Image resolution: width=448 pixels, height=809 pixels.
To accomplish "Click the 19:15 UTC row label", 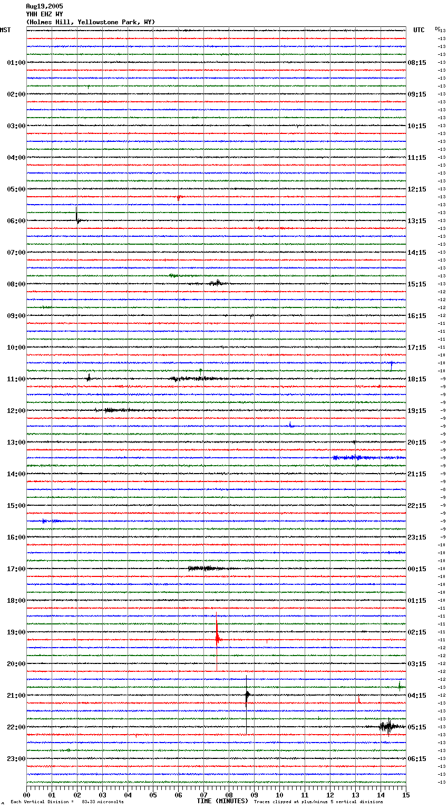I will coord(417,411).
